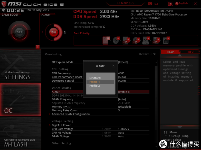Click the screenshot camera icon next to F12

coord(150,4)
